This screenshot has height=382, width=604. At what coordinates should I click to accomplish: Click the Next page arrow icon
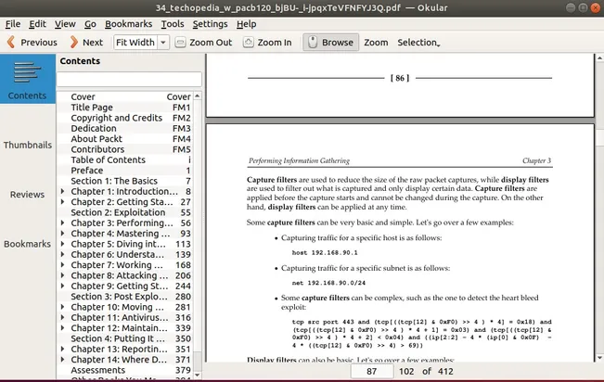coord(72,43)
